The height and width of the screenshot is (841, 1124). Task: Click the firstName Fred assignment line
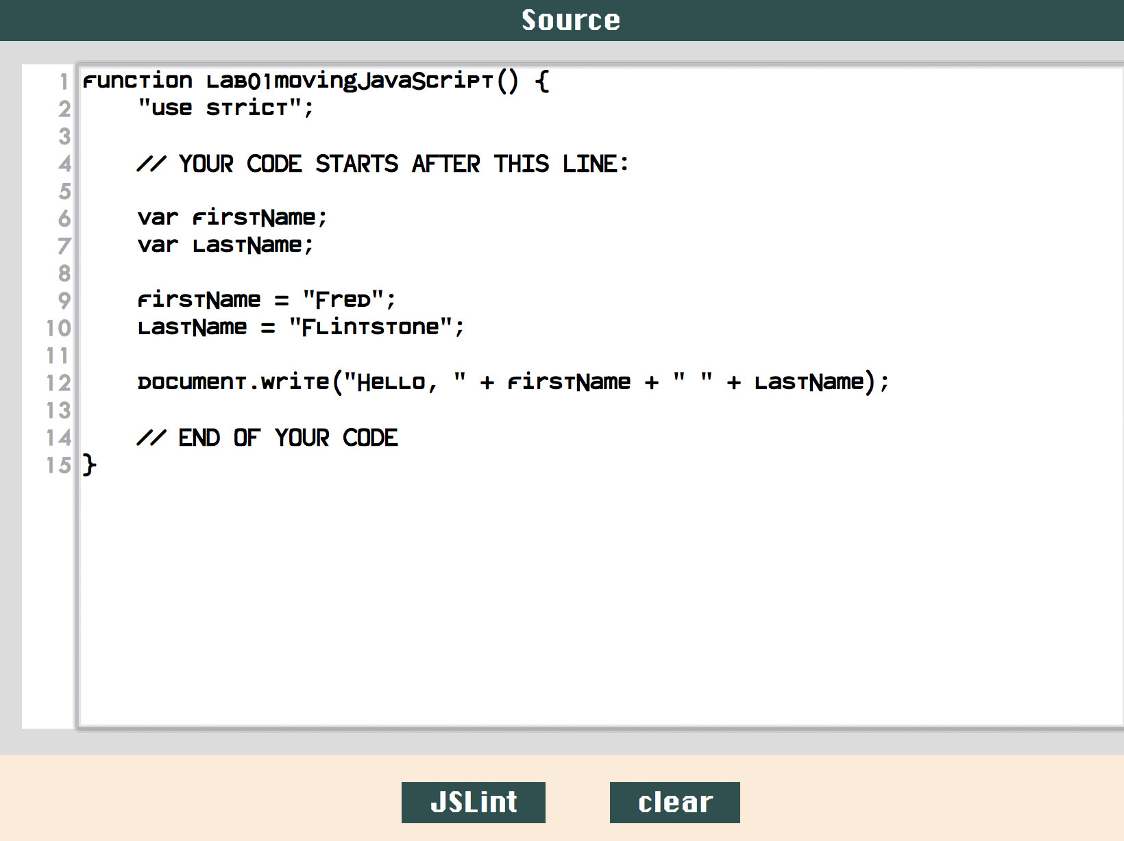click(x=266, y=299)
